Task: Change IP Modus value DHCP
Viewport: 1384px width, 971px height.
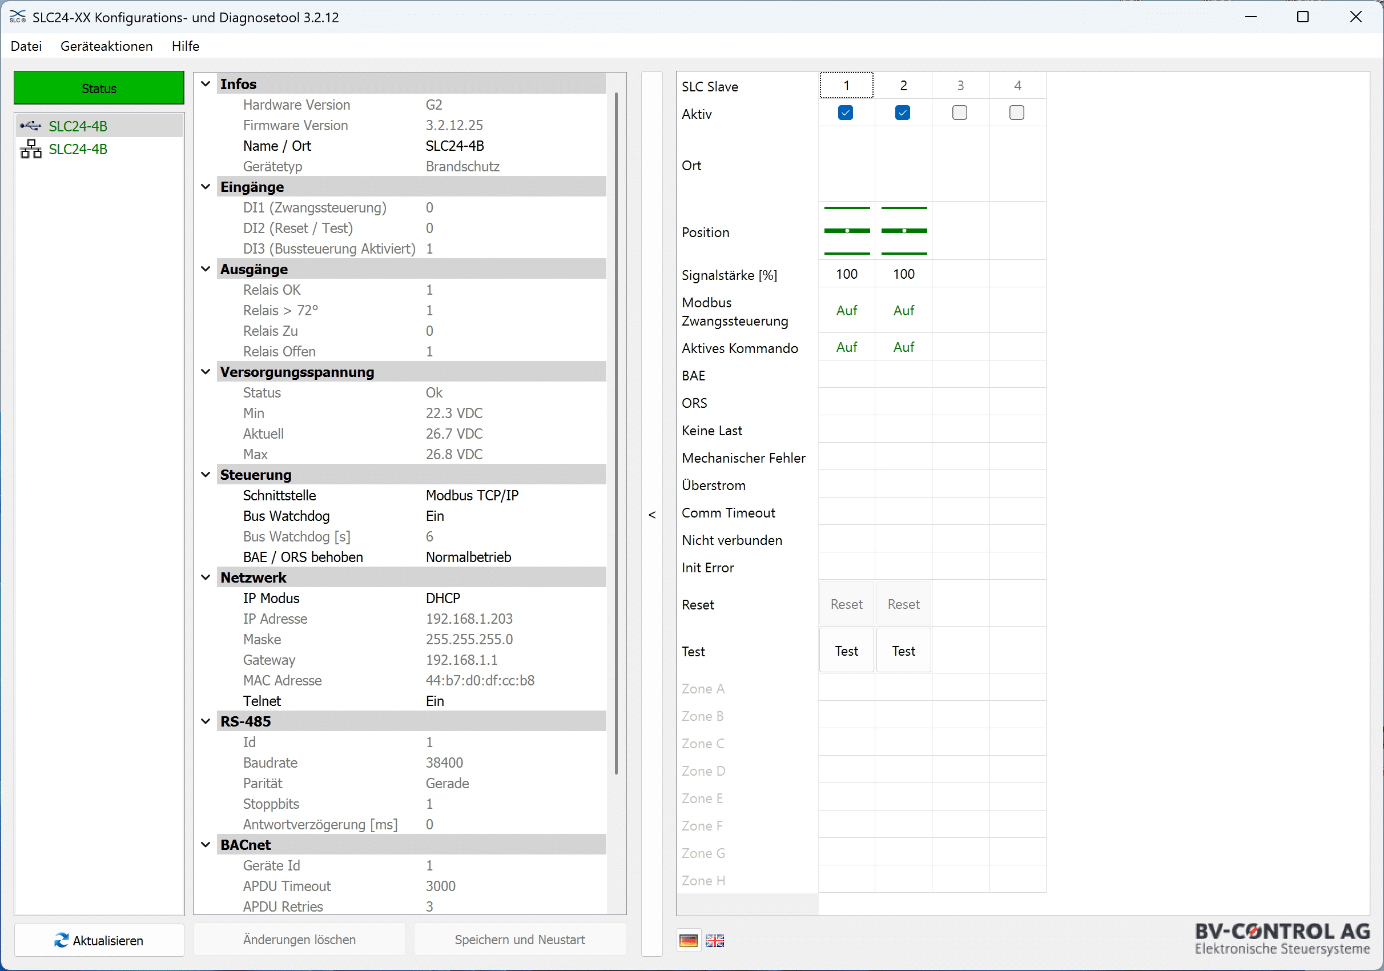Action: (x=443, y=598)
